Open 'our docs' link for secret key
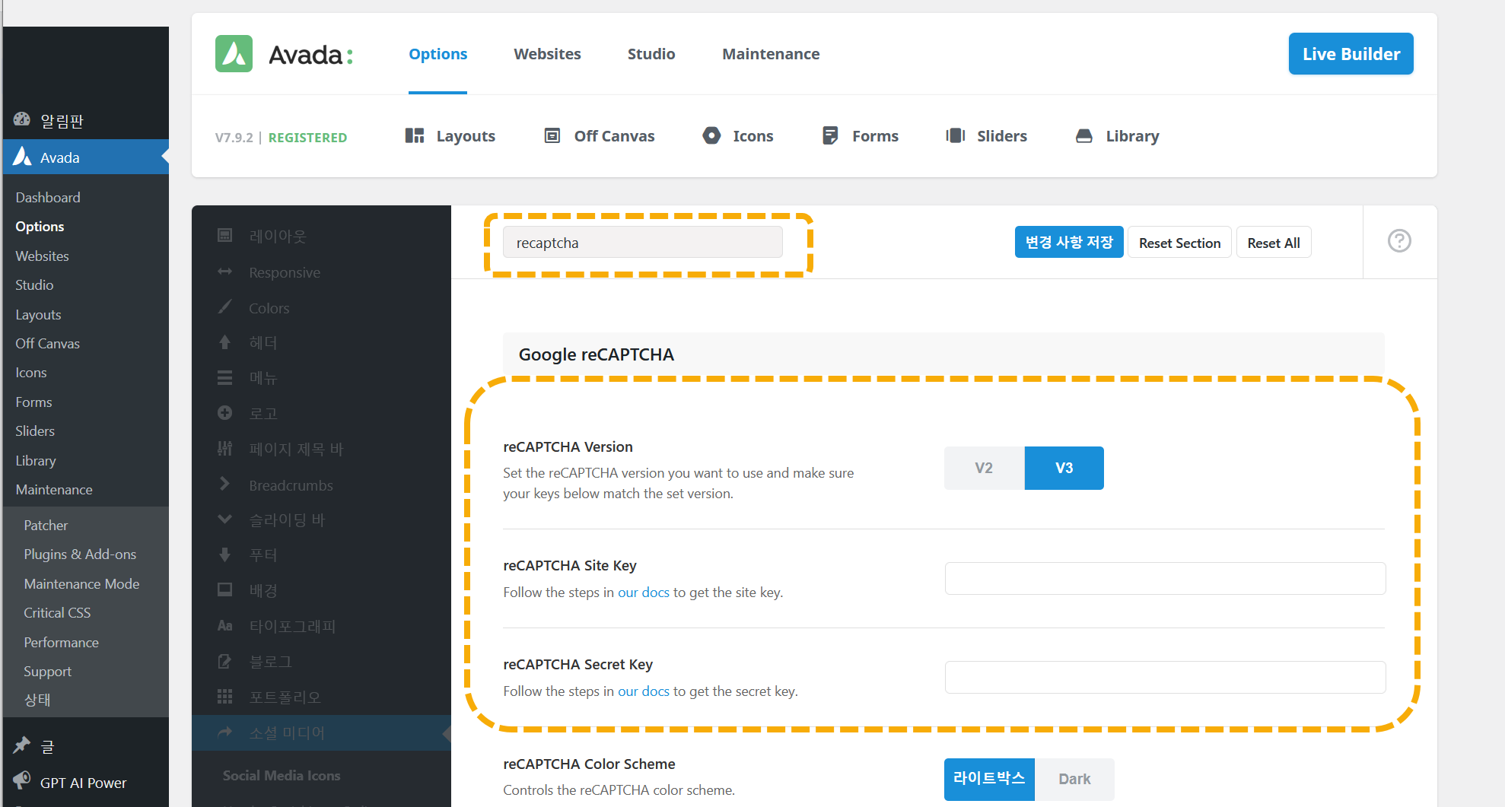 643,691
